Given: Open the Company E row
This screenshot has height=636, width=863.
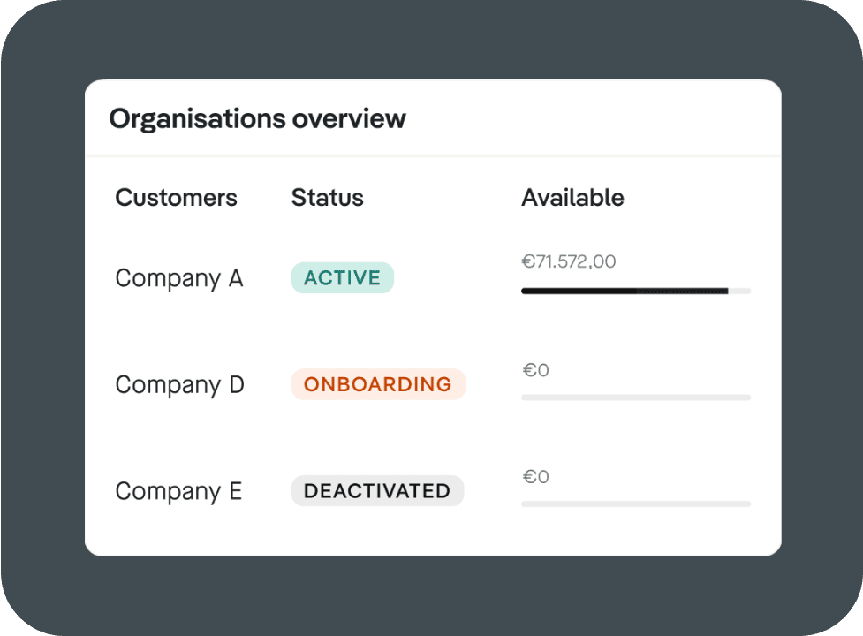Looking at the screenshot, I should point(433,490).
